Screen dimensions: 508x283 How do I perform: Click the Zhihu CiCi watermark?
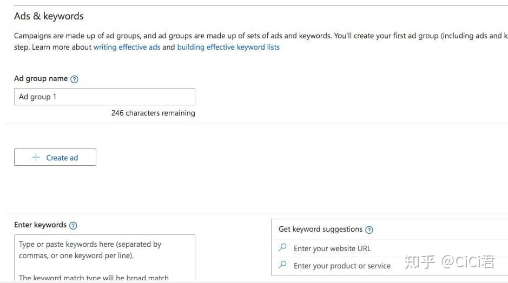click(449, 263)
